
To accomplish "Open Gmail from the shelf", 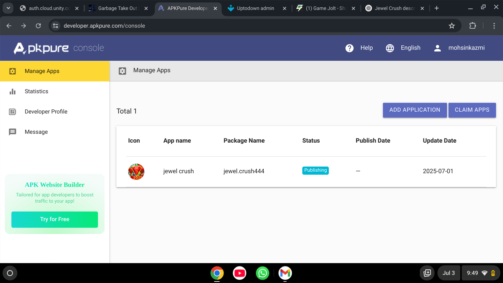I will click(x=285, y=273).
